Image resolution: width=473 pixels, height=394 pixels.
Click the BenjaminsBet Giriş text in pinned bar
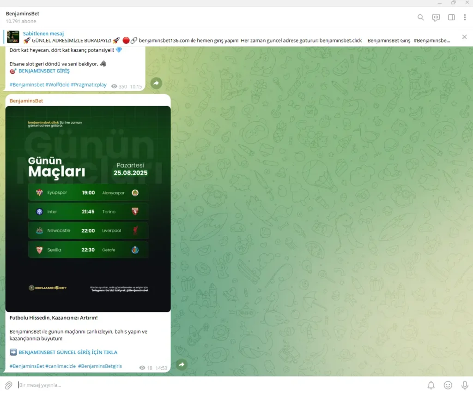(389, 40)
